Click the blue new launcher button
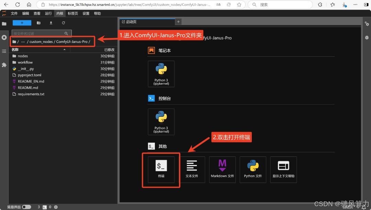This screenshot has height=210, width=371. point(22,23)
